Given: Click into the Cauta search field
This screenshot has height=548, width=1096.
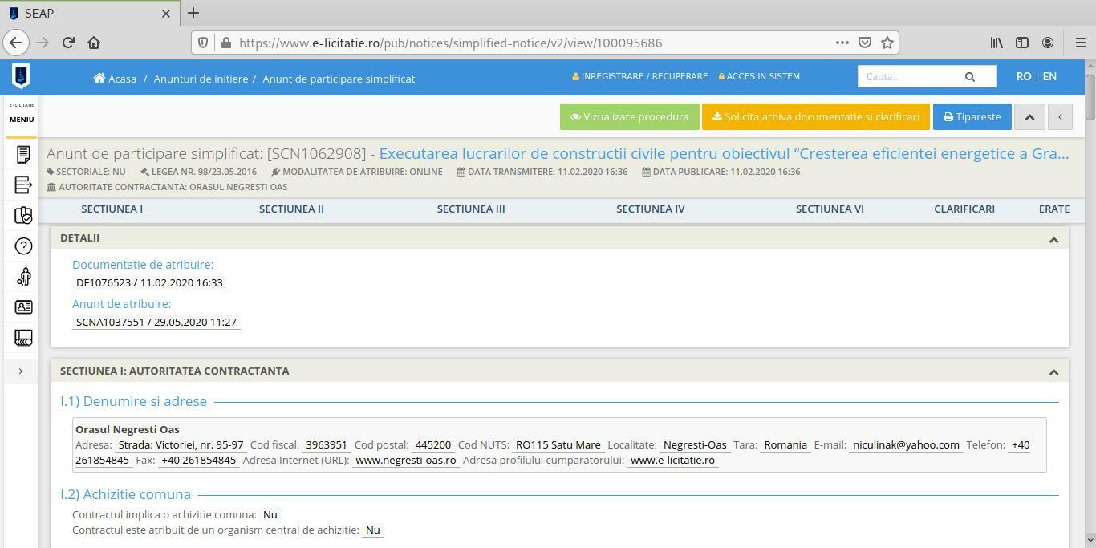Looking at the screenshot, I should click(x=907, y=77).
